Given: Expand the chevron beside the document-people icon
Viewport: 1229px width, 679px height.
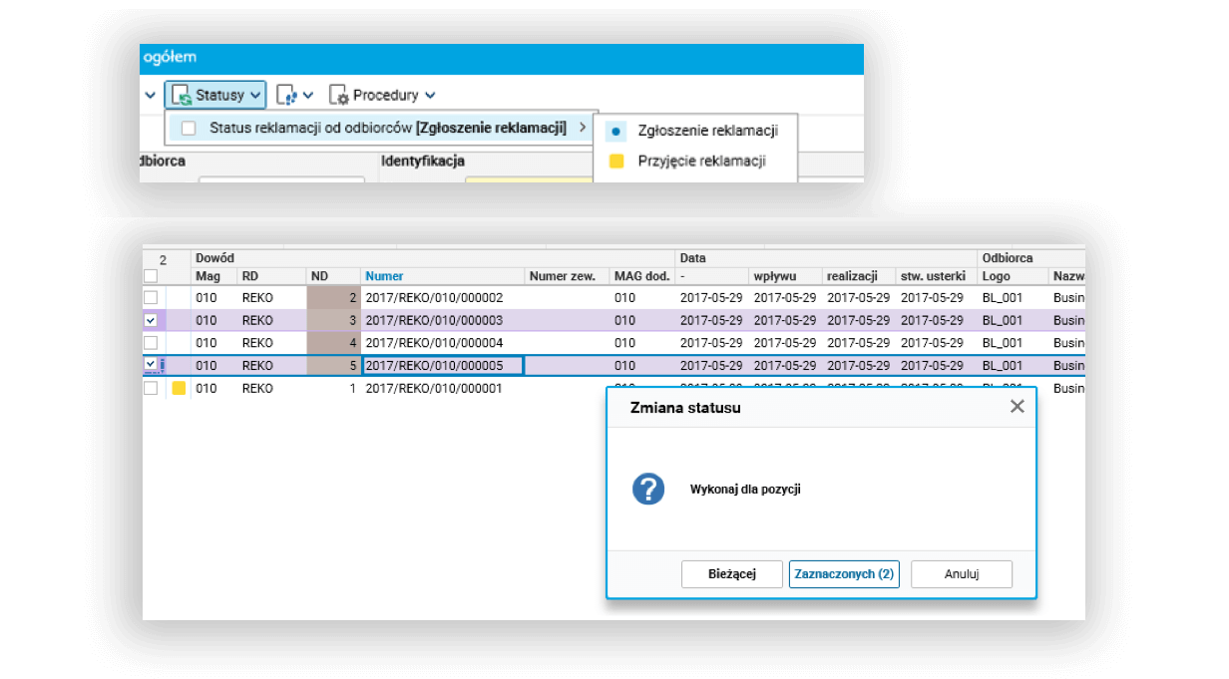Looking at the screenshot, I should [308, 96].
